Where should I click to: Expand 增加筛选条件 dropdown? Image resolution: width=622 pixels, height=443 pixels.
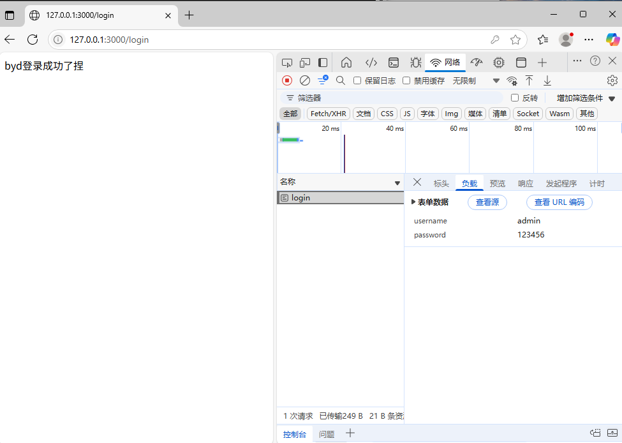coord(586,98)
